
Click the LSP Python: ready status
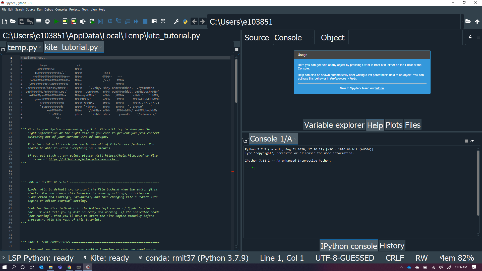click(x=38, y=258)
